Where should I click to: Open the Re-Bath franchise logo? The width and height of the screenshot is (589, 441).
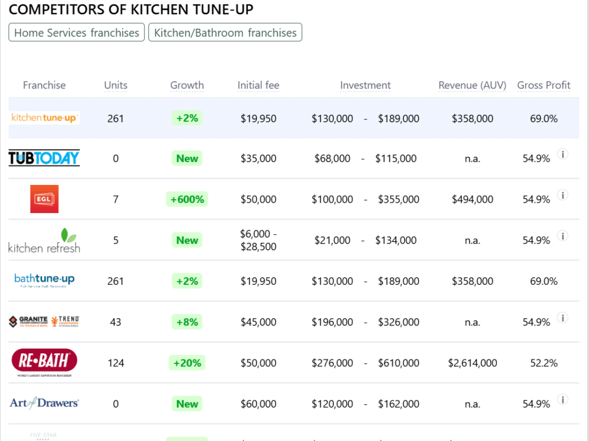44,363
